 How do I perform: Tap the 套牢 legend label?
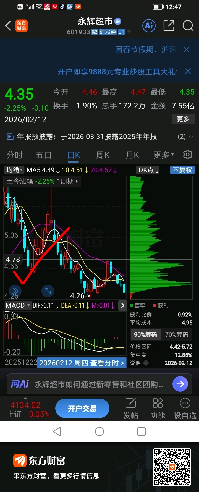[x=137, y=305]
